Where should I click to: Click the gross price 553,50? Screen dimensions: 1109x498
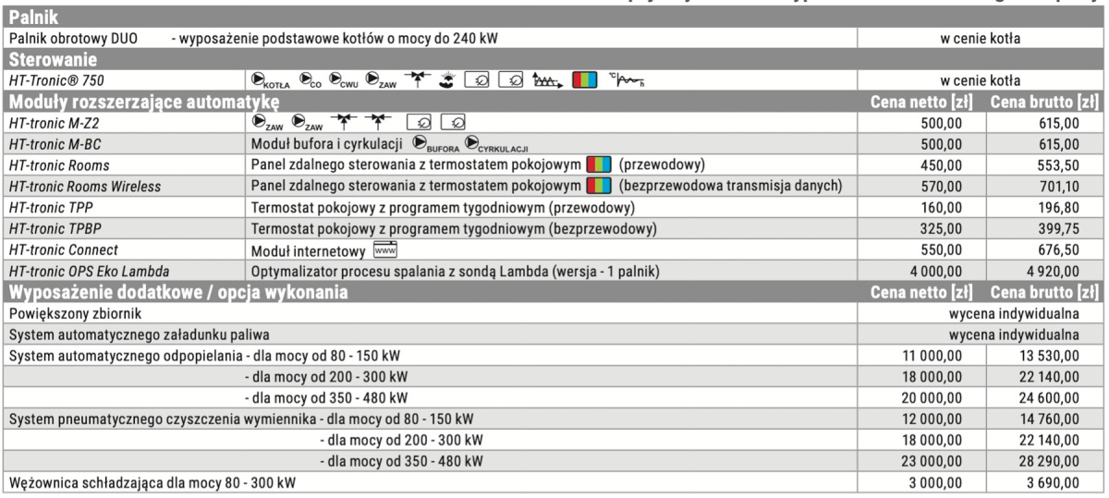(1057, 164)
